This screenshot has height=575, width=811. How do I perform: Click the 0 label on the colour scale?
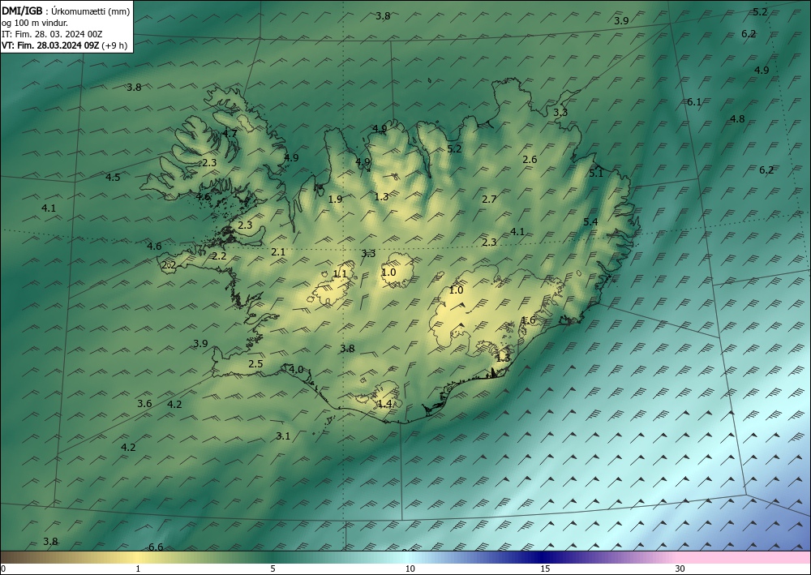pos(4,569)
